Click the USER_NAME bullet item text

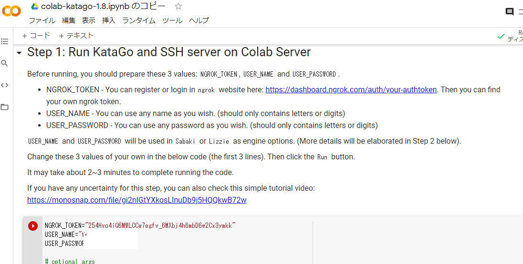(x=196, y=114)
